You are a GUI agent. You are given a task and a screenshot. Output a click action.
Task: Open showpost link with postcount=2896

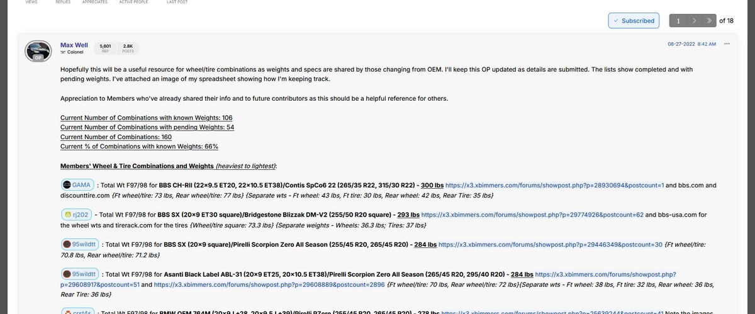[269, 284]
